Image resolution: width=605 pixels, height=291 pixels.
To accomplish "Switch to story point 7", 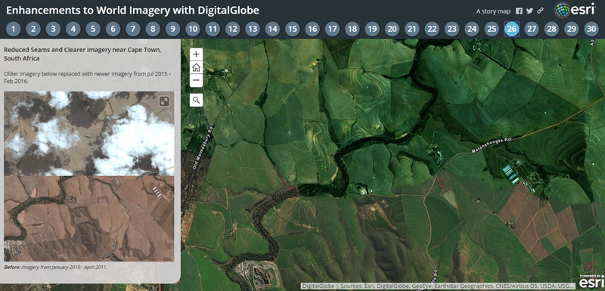I will pyautogui.click(x=133, y=29).
